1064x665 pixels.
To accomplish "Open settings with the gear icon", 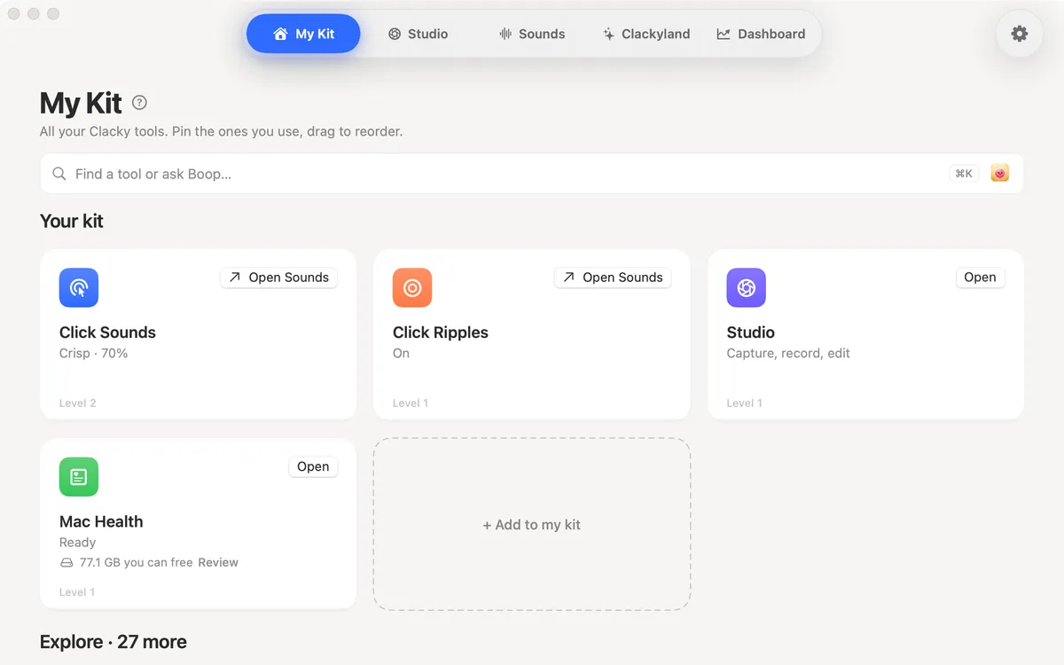I will click(x=1020, y=34).
